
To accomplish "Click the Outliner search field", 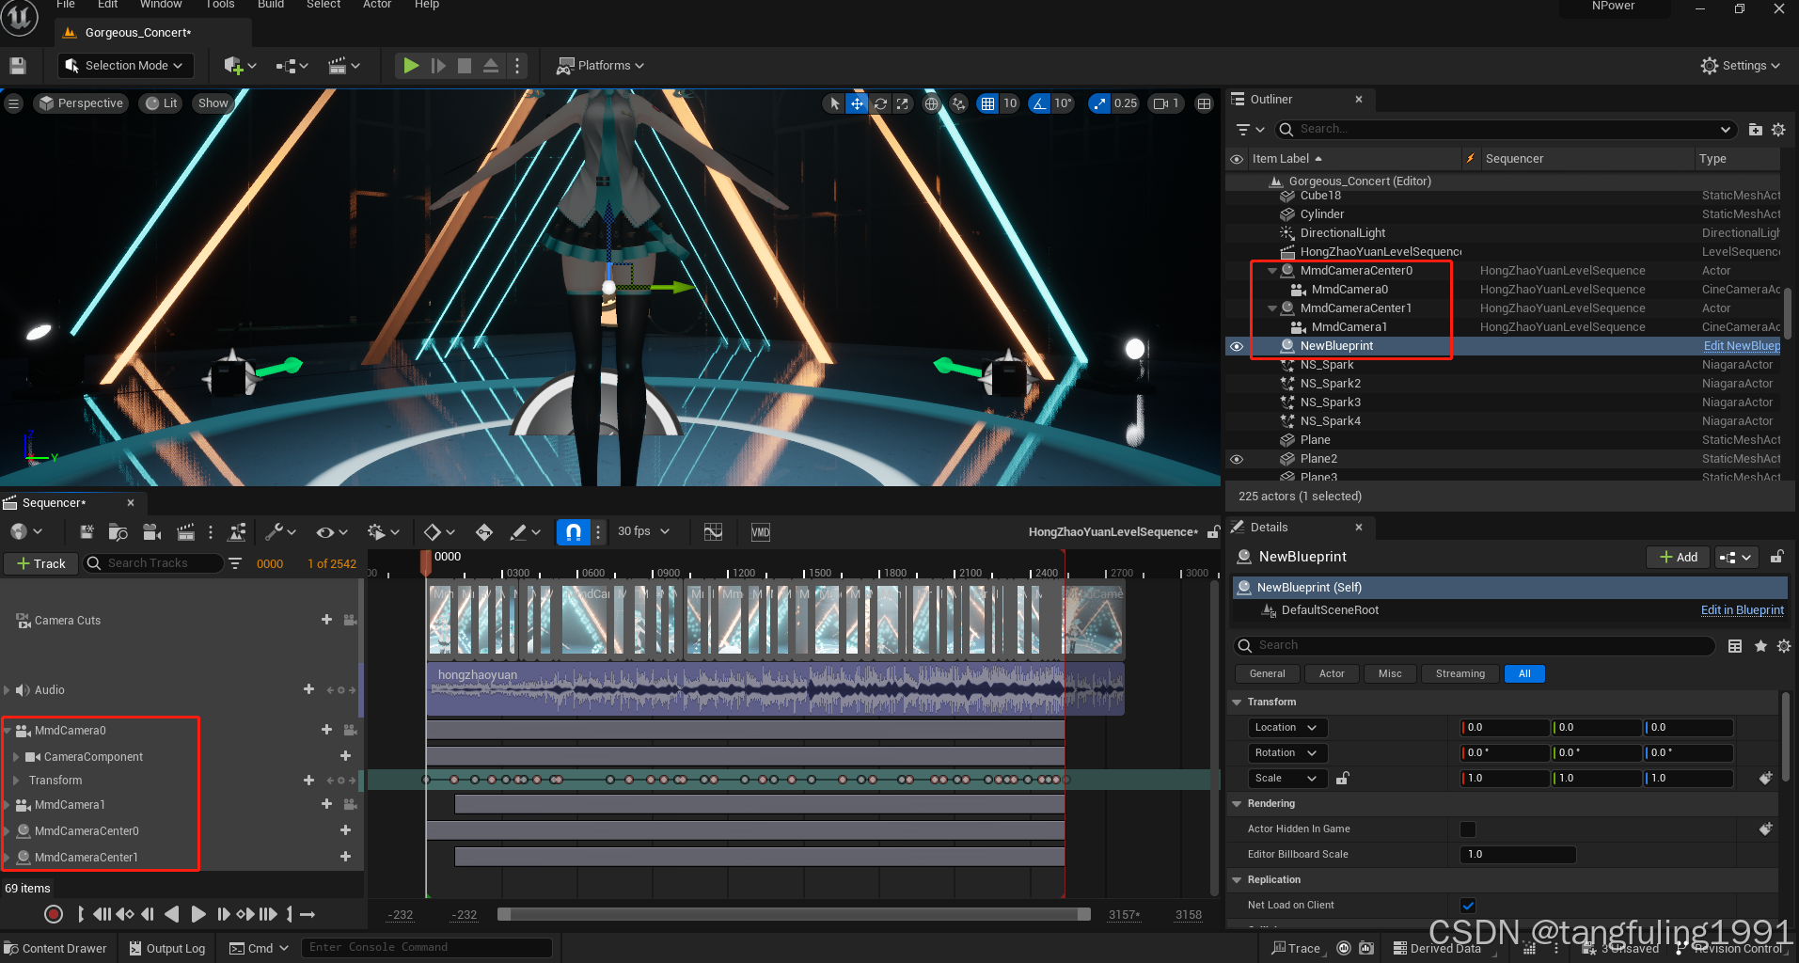I will pyautogui.click(x=1505, y=129).
